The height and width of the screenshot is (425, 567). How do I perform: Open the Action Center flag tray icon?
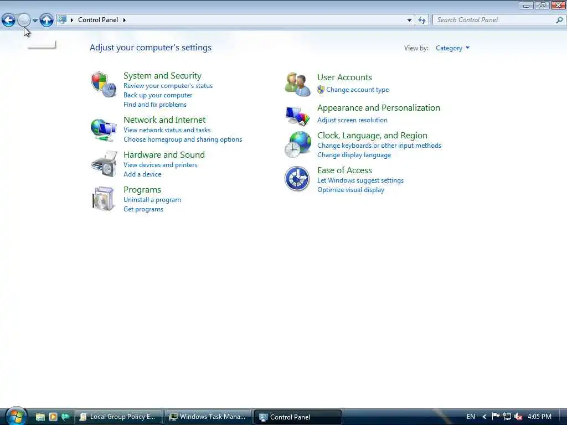(x=496, y=417)
